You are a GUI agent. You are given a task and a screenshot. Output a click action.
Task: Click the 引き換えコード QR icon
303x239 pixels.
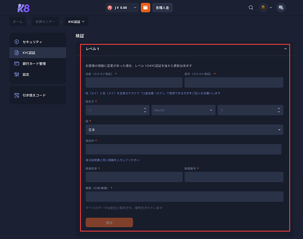pyautogui.click(x=17, y=95)
